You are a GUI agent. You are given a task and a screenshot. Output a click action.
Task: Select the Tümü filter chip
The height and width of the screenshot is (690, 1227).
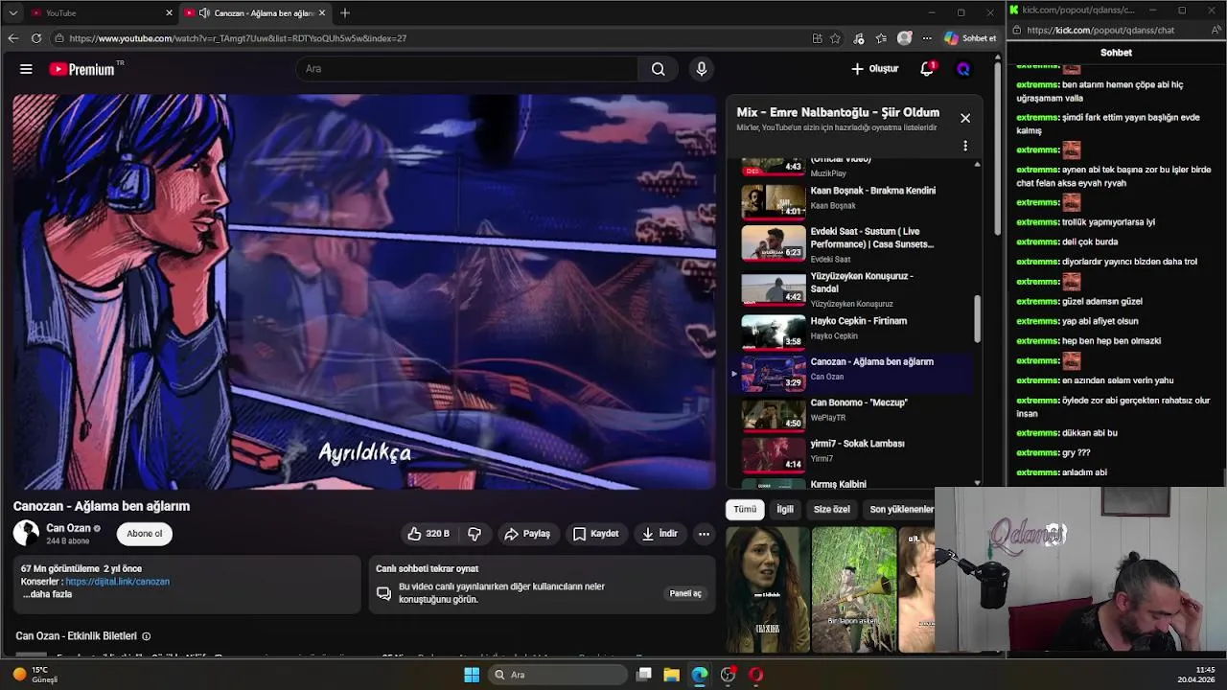click(x=745, y=510)
